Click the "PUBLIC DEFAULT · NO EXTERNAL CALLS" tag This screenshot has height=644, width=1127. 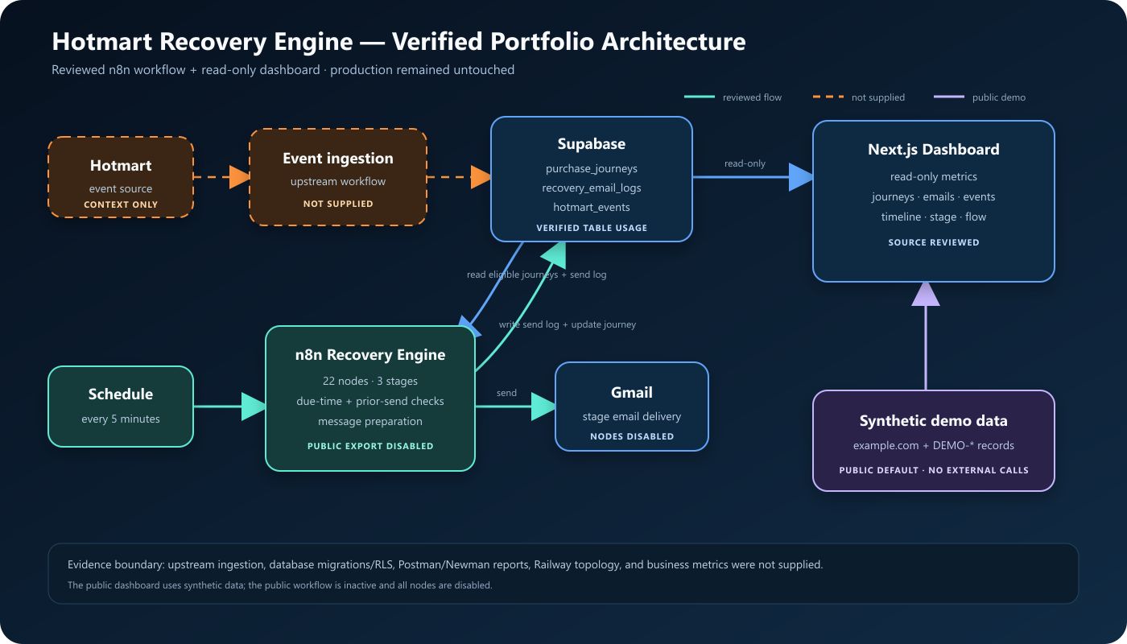(934, 470)
